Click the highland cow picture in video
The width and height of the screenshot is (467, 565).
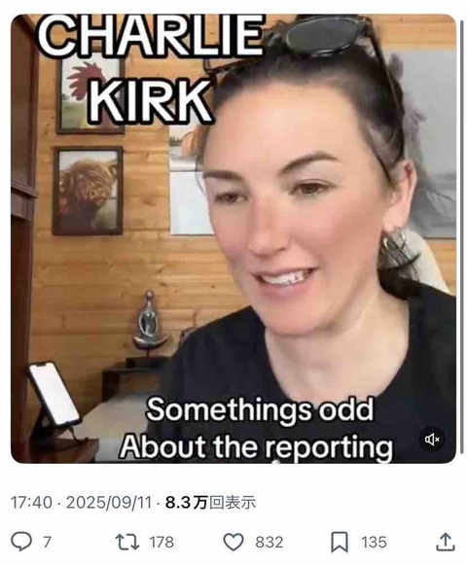coord(88,191)
